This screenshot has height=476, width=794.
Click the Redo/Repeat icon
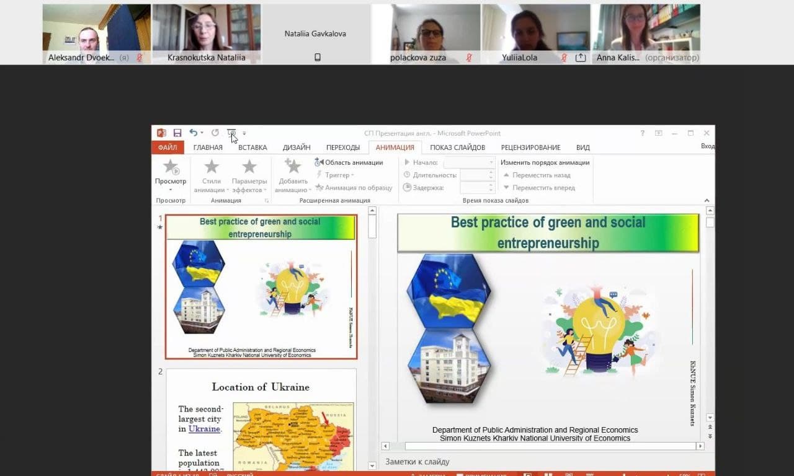(215, 133)
